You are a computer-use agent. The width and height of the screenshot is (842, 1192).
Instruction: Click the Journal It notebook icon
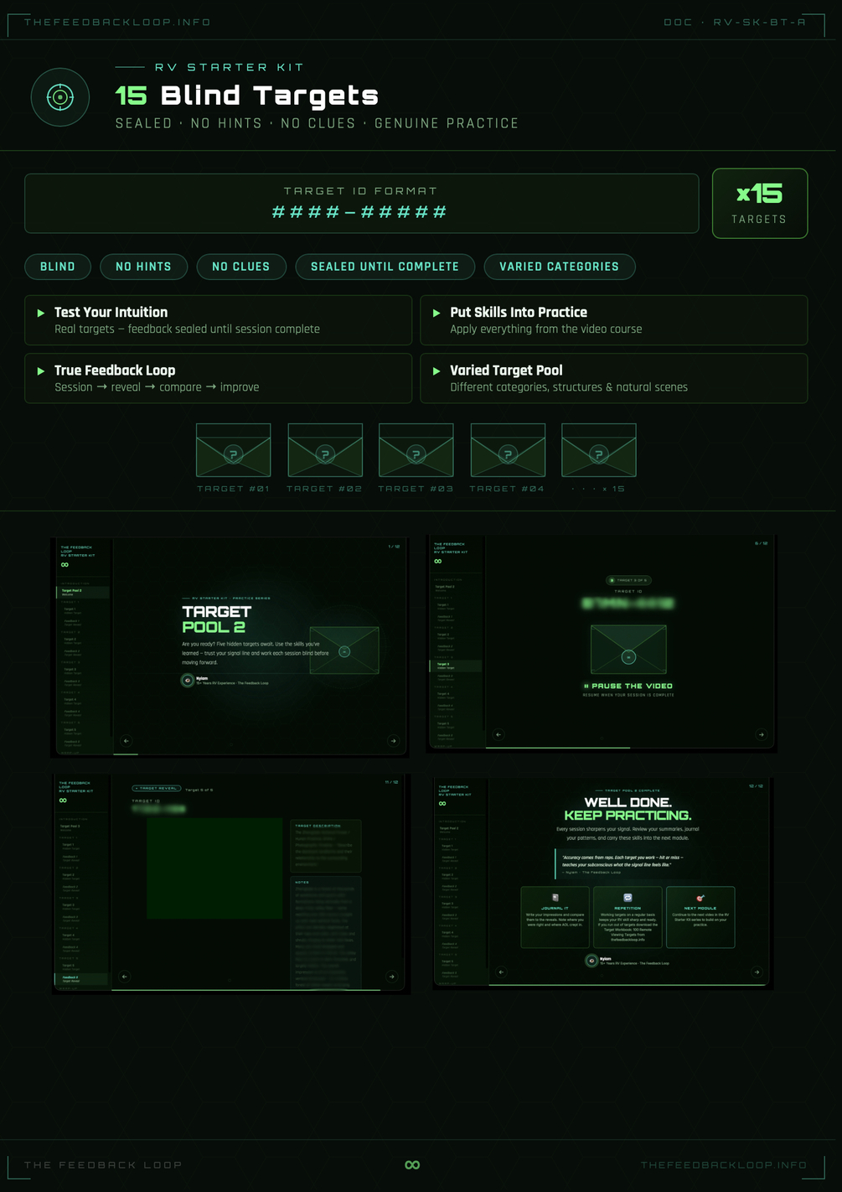[555, 898]
